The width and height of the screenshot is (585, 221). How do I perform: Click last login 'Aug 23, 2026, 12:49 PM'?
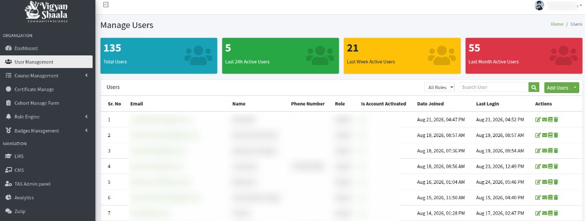(500, 166)
